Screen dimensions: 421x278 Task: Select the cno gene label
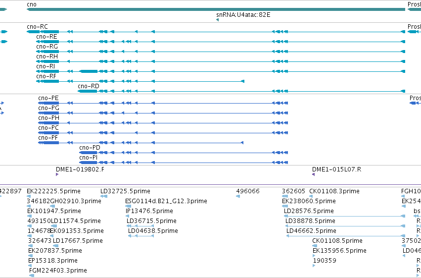coord(32,4)
